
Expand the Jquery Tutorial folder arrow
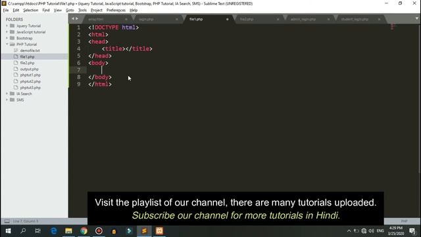(x=7, y=26)
